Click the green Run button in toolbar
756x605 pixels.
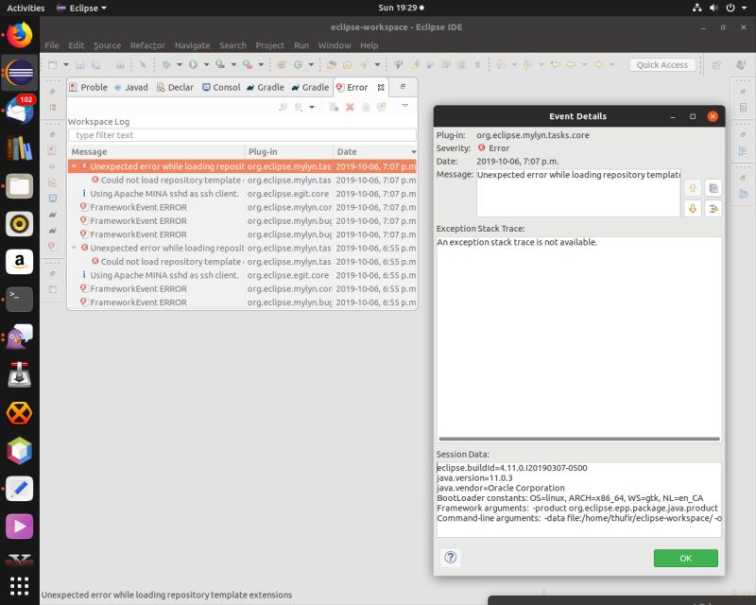(193, 64)
